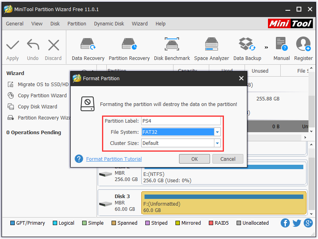Click inside the Partition Label field
318x239 pixels.
coord(181,121)
